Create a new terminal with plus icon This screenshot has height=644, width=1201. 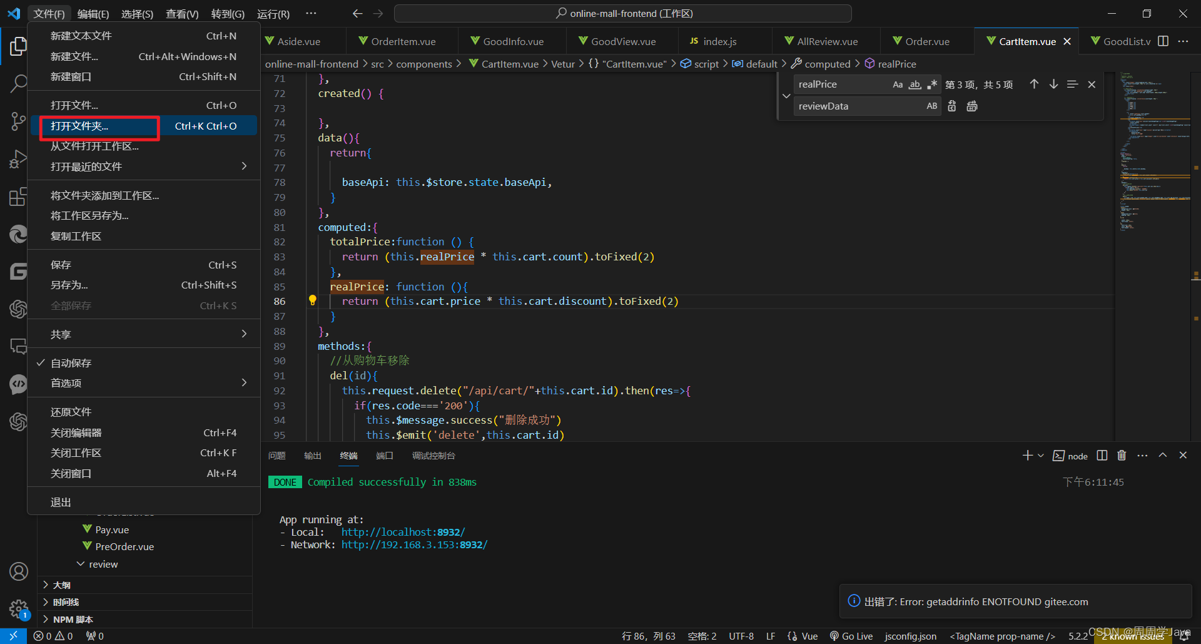tap(1027, 456)
